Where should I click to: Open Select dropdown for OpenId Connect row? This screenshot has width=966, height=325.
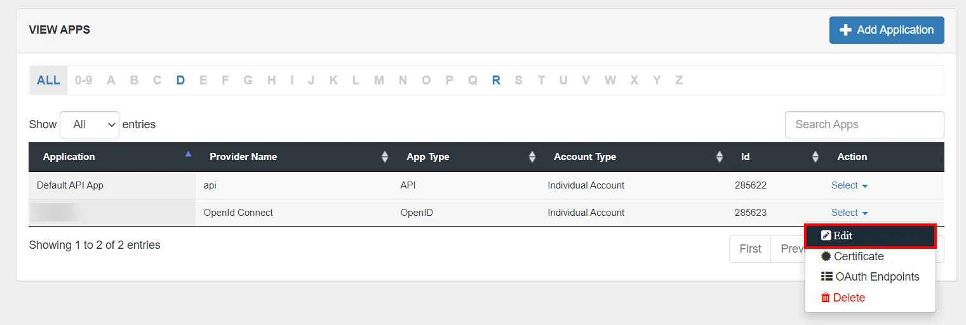pyautogui.click(x=849, y=213)
